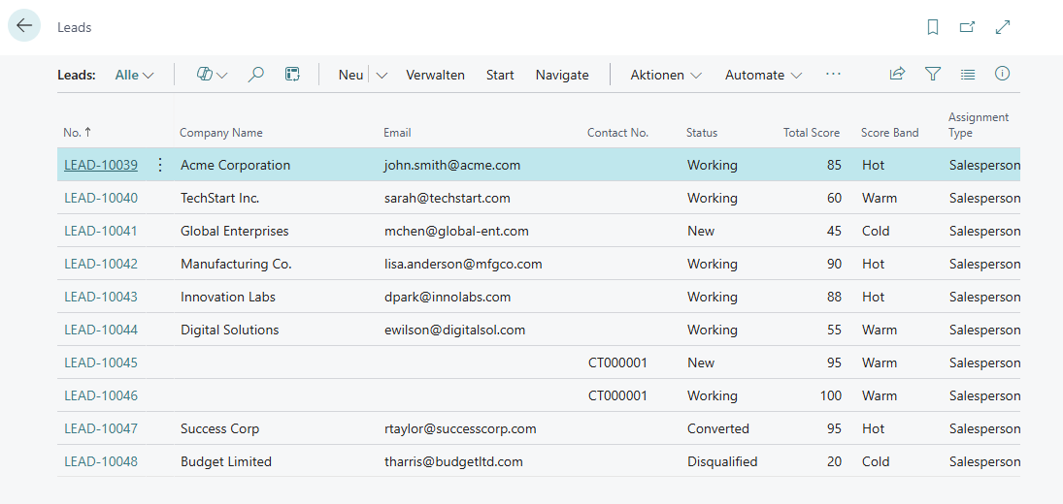1063x504 pixels.
Task: Switch list layout view icon
Action: point(967,74)
